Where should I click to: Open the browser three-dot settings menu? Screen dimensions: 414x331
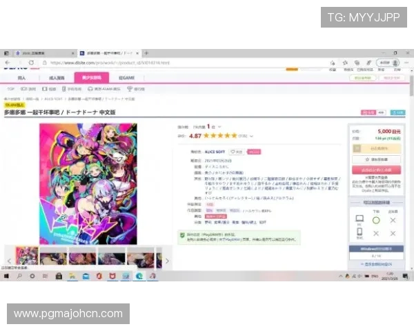click(x=406, y=63)
